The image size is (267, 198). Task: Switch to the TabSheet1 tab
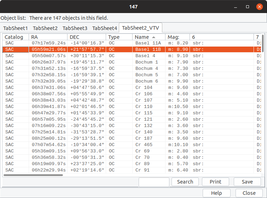[x=15, y=28]
